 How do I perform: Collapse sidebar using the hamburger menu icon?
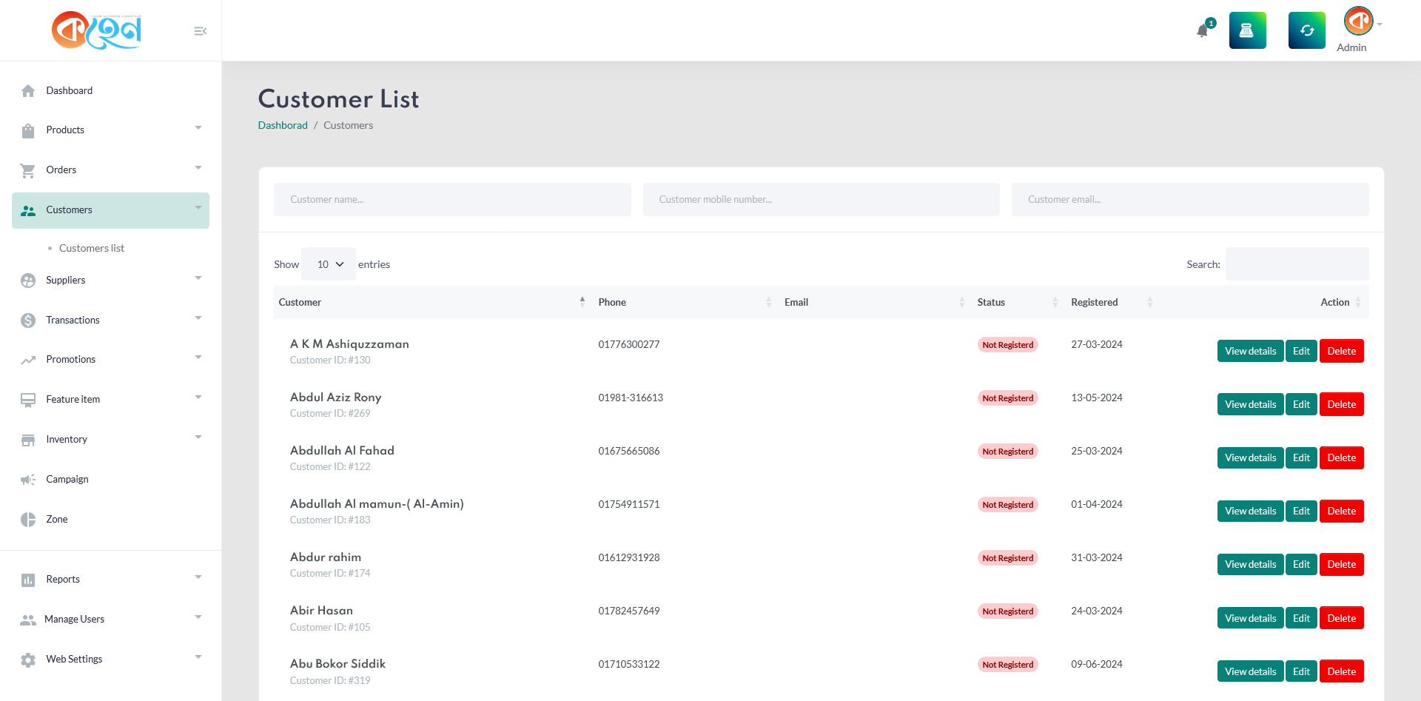(200, 31)
